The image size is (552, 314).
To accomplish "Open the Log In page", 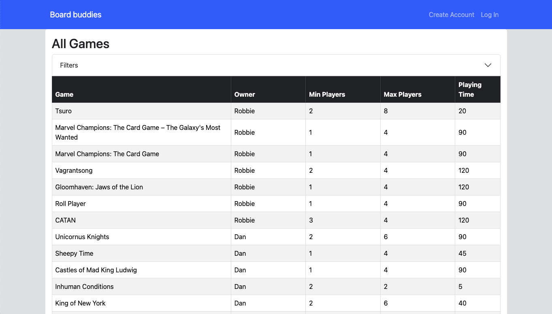I will pos(490,15).
